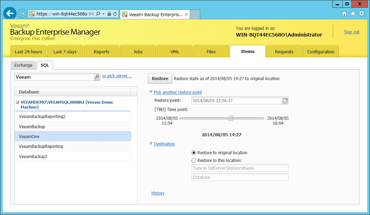The height and width of the screenshot is (215, 370).
Task: Click the 'or pick server ...' link
Action: pyautogui.click(x=117, y=76)
